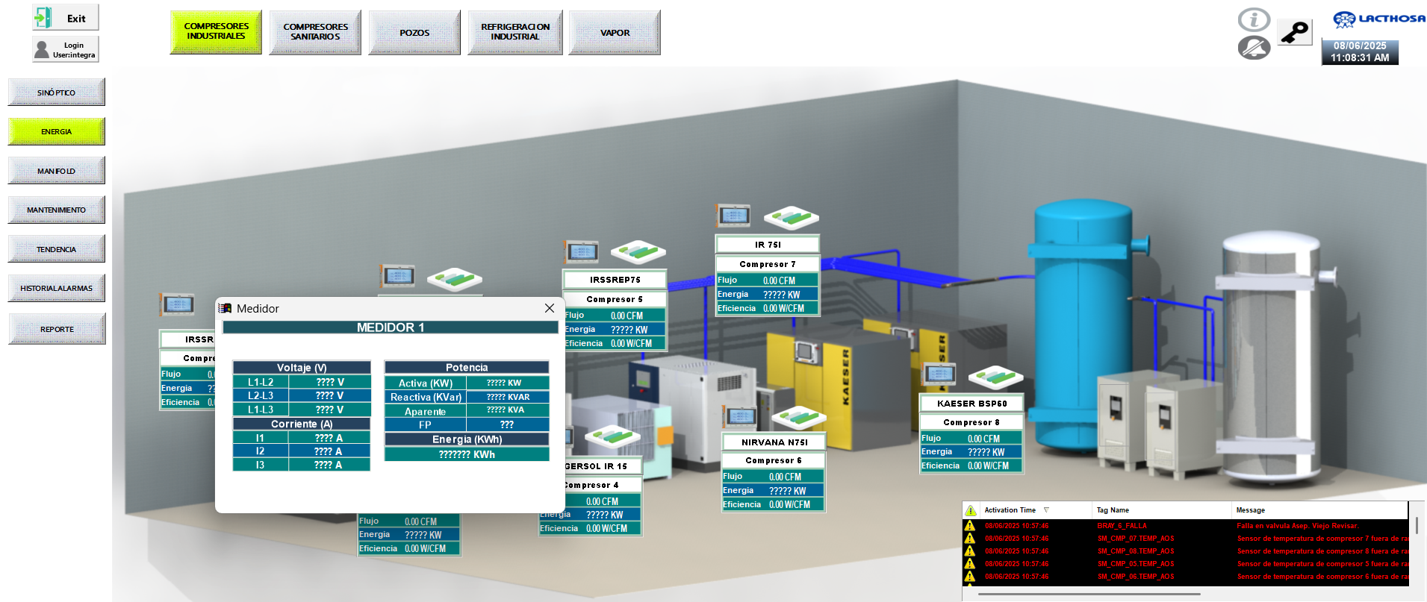Image resolution: width=1427 pixels, height=602 pixels.
Task: Open the REPORTE screen
Action: tap(57, 329)
